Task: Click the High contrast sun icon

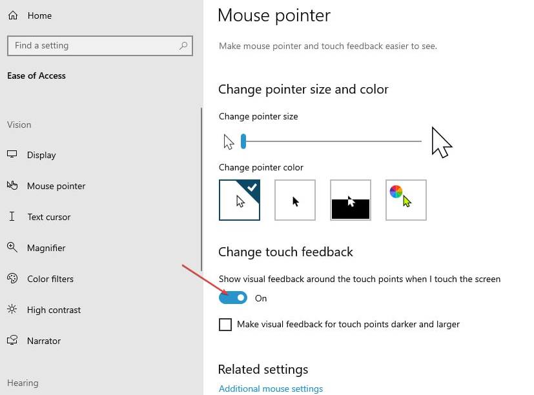Action: pyautogui.click(x=12, y=309)
